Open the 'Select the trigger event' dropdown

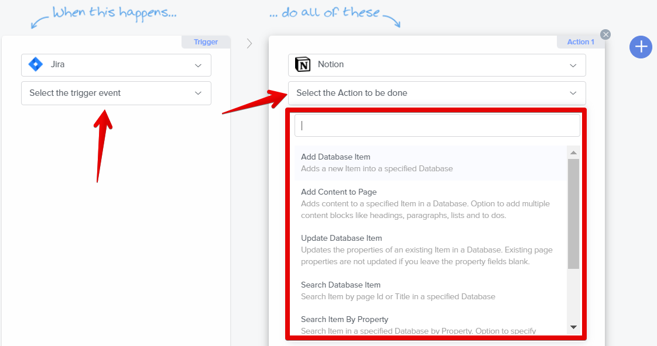pyautogui.click(x=115, y=93)
